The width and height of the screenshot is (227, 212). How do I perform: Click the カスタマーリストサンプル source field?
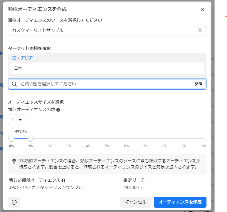click(107, 30)
